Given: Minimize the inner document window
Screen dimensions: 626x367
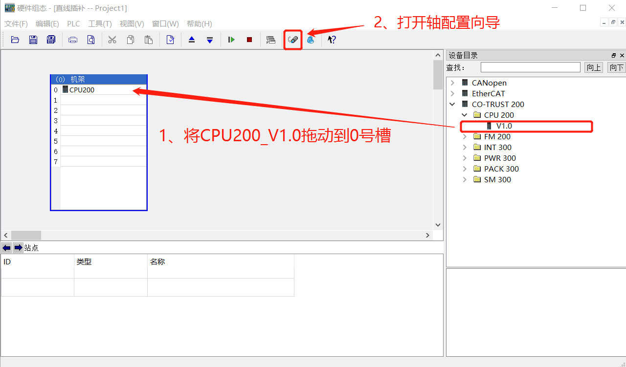Looking at the screenshot, I should pos(604,22).
